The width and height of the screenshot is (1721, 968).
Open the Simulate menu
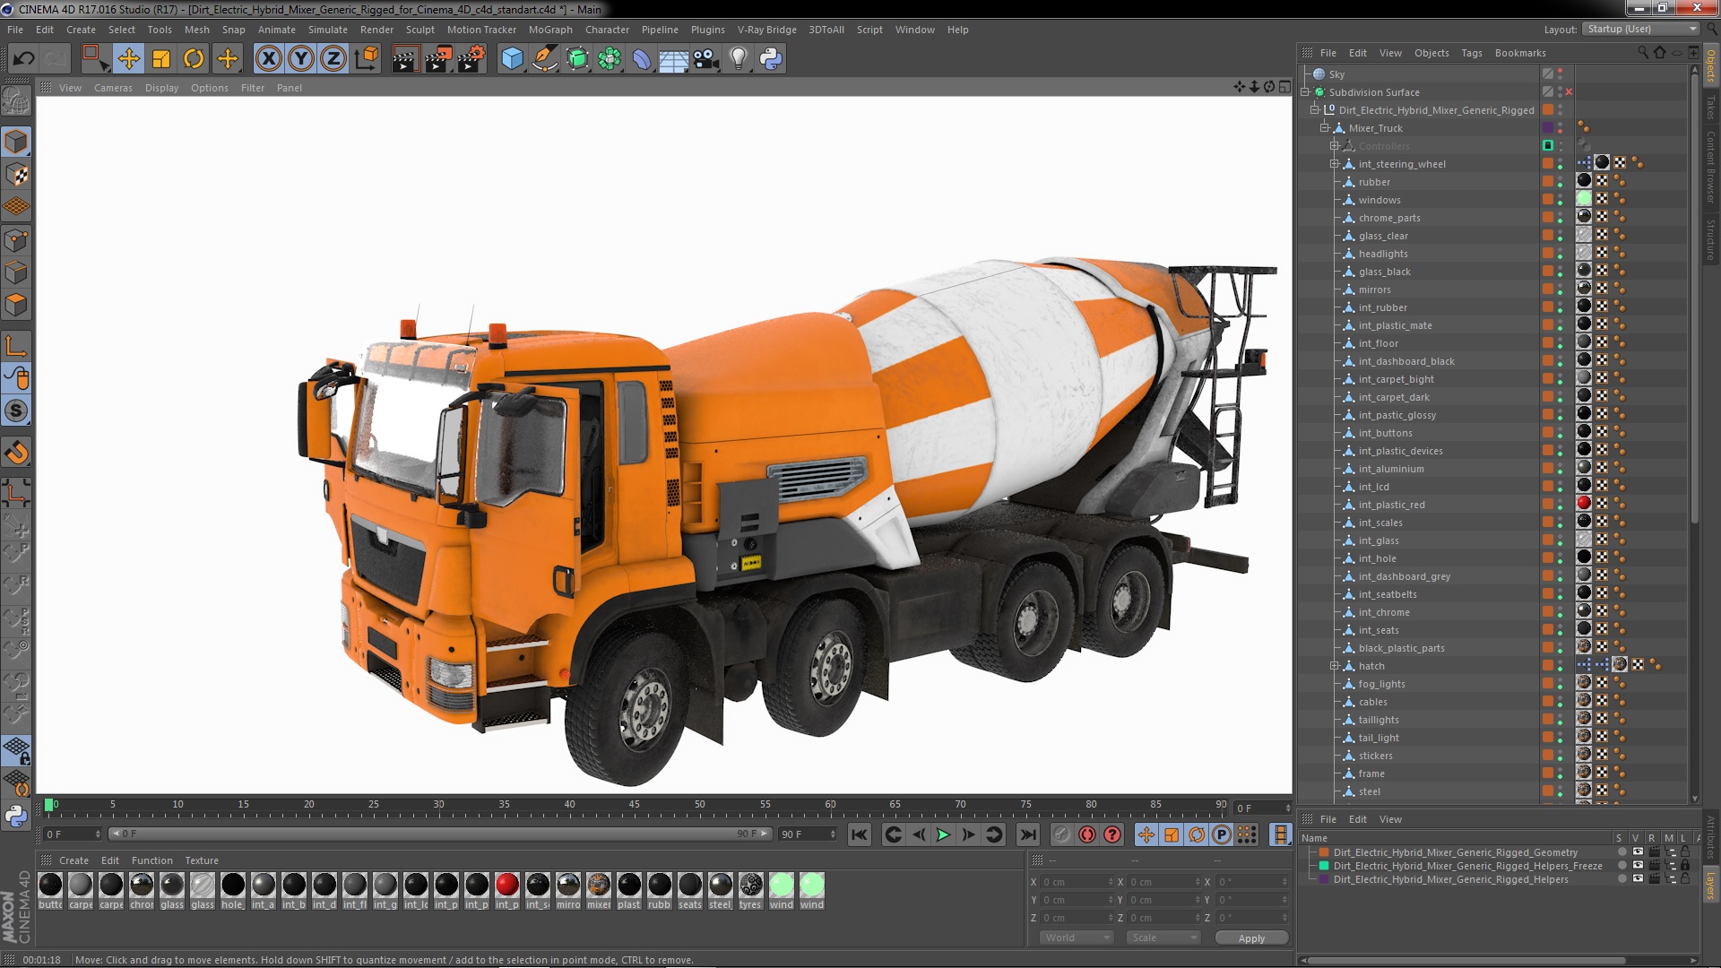pos(327,30)
